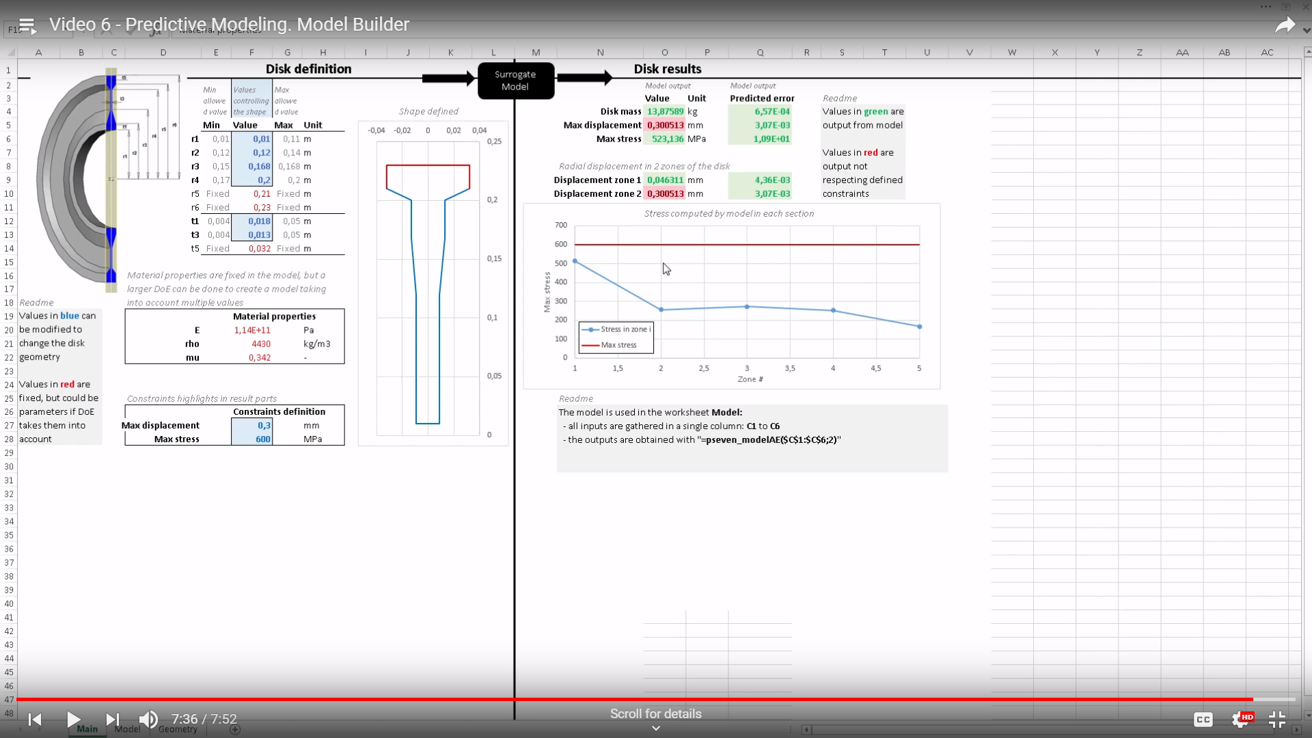Click the Select All corner of the sheet
The height and width of the screenshot is (738, 1312).
coord(10,53)
